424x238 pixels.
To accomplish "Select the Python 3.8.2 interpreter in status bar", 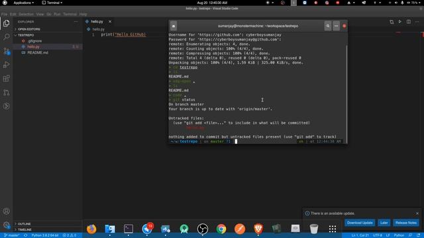I will (45, 235).
